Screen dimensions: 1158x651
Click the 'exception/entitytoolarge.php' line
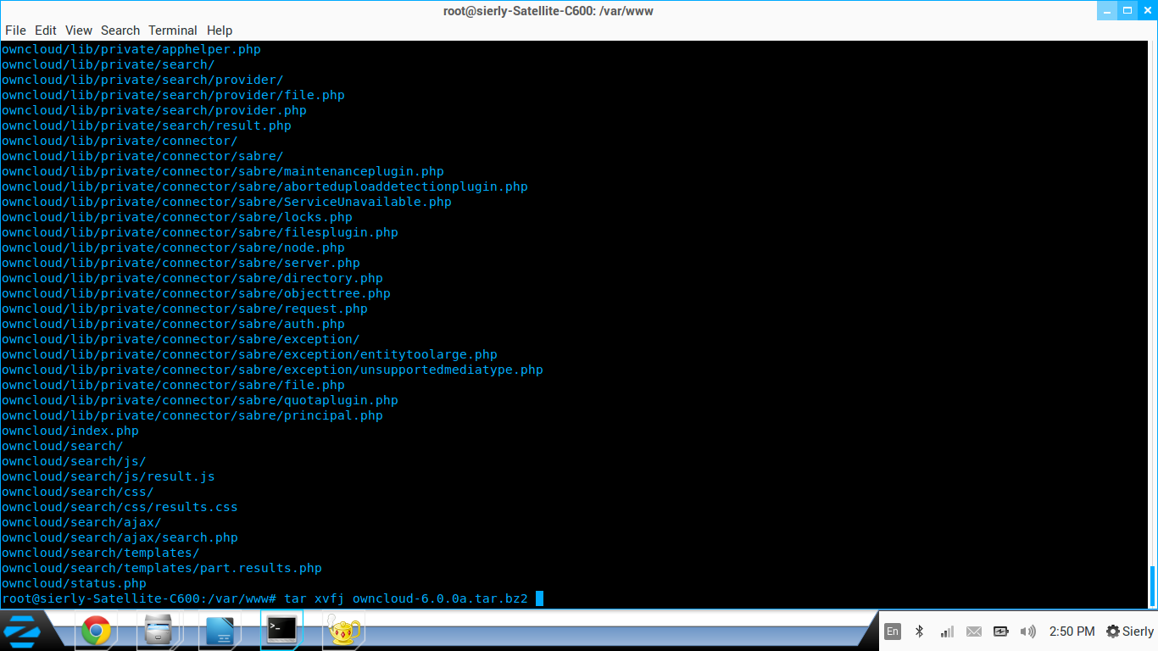click(249, 354)
